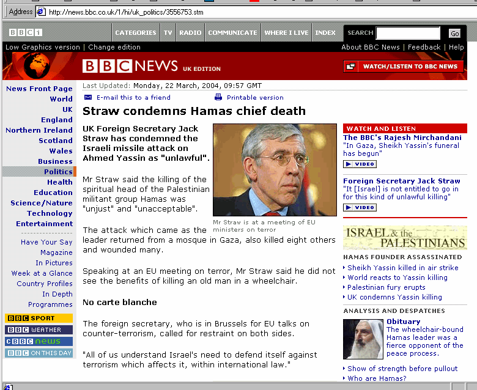Open the Education section
The height and width of the screenshot is (390, 477).
pyautogui.click(x=53, y=193)
